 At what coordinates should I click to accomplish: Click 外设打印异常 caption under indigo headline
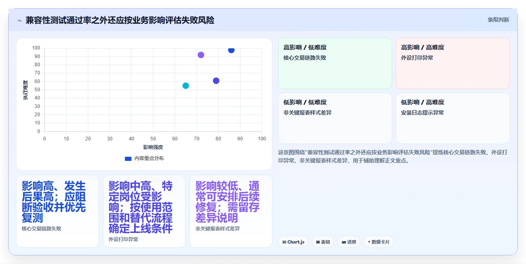[123, 239]
